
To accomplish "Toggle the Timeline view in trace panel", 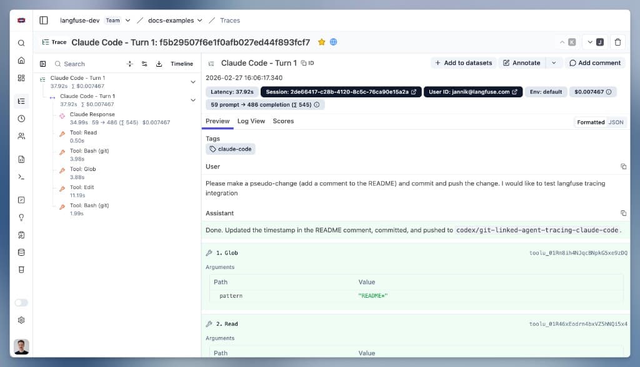I will point(182,64).
